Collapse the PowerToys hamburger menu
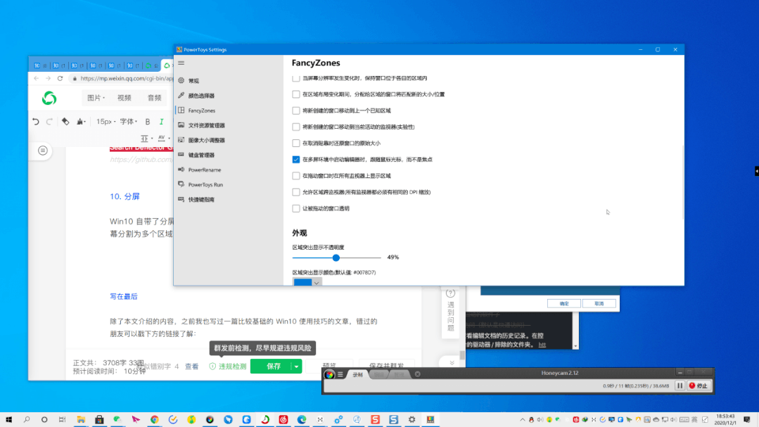Viewport: 759px width, 427px height. 181,64
